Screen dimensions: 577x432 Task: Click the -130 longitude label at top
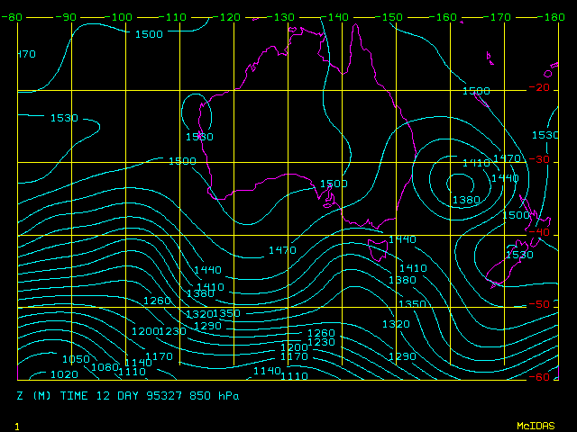pyautogui.click(x=284, y=17)
